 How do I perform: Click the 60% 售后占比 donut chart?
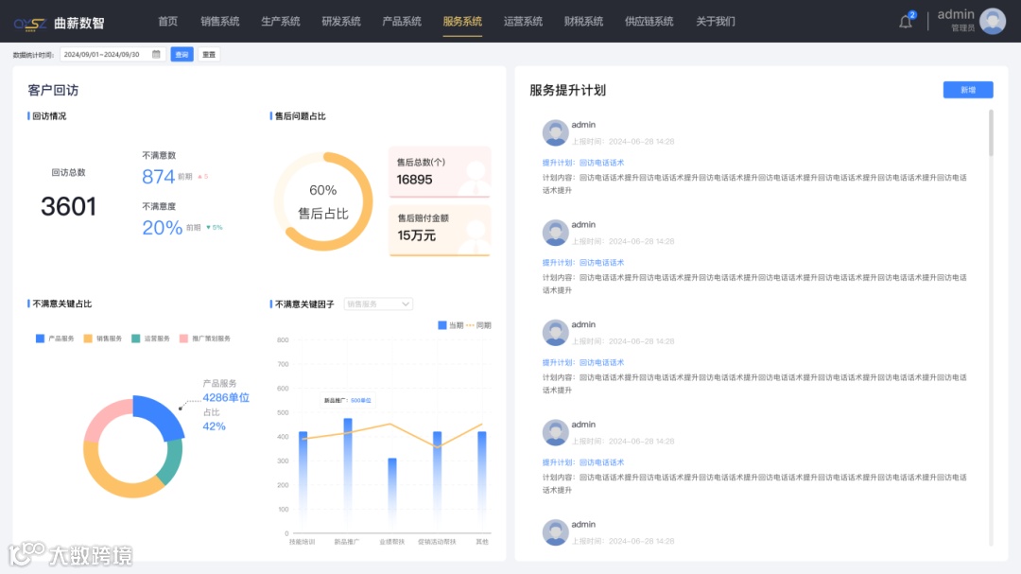coord(323,201)
